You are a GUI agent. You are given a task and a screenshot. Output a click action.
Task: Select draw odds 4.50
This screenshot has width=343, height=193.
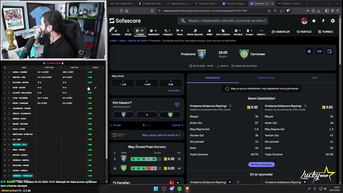147,83
